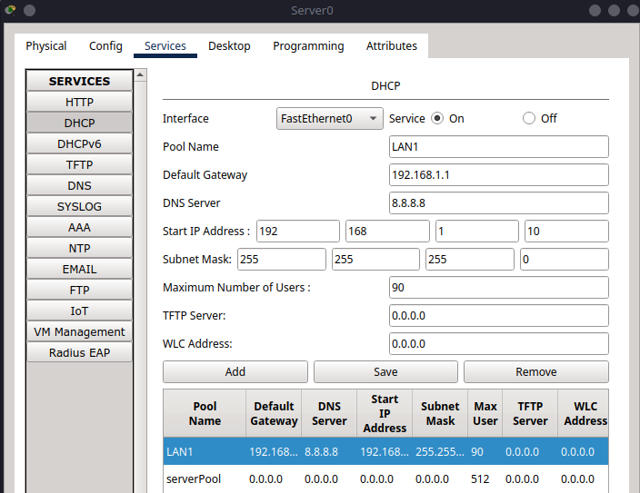Focus the Default Gateway field
Image resolution: width=640 pixels, height=493 pixels.
click(498, 175)
